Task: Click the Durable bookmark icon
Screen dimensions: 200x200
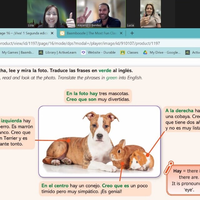Action: (83, 52)
